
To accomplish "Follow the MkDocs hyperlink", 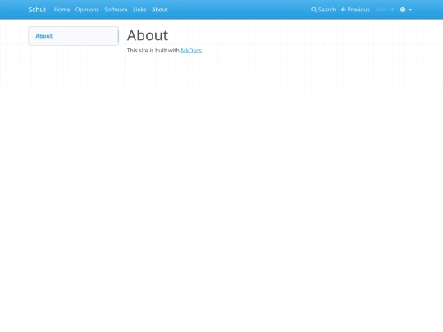I will tap(191, 51).
